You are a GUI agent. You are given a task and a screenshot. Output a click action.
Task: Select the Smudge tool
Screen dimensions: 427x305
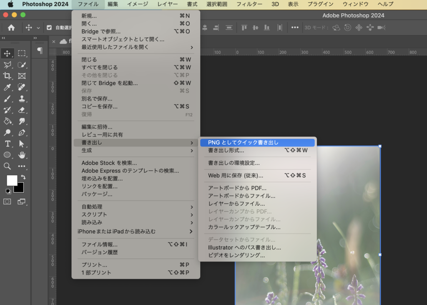tap(22, 121)
